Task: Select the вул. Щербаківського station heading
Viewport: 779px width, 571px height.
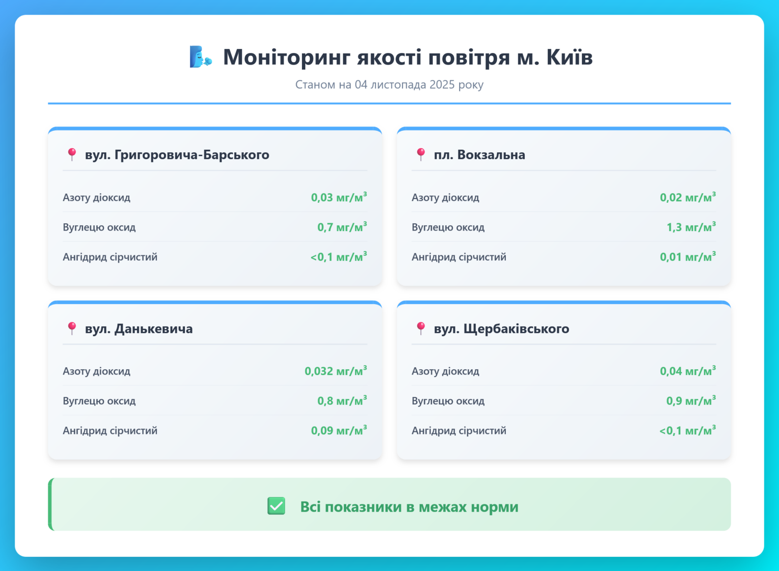Action: [501, 329]
